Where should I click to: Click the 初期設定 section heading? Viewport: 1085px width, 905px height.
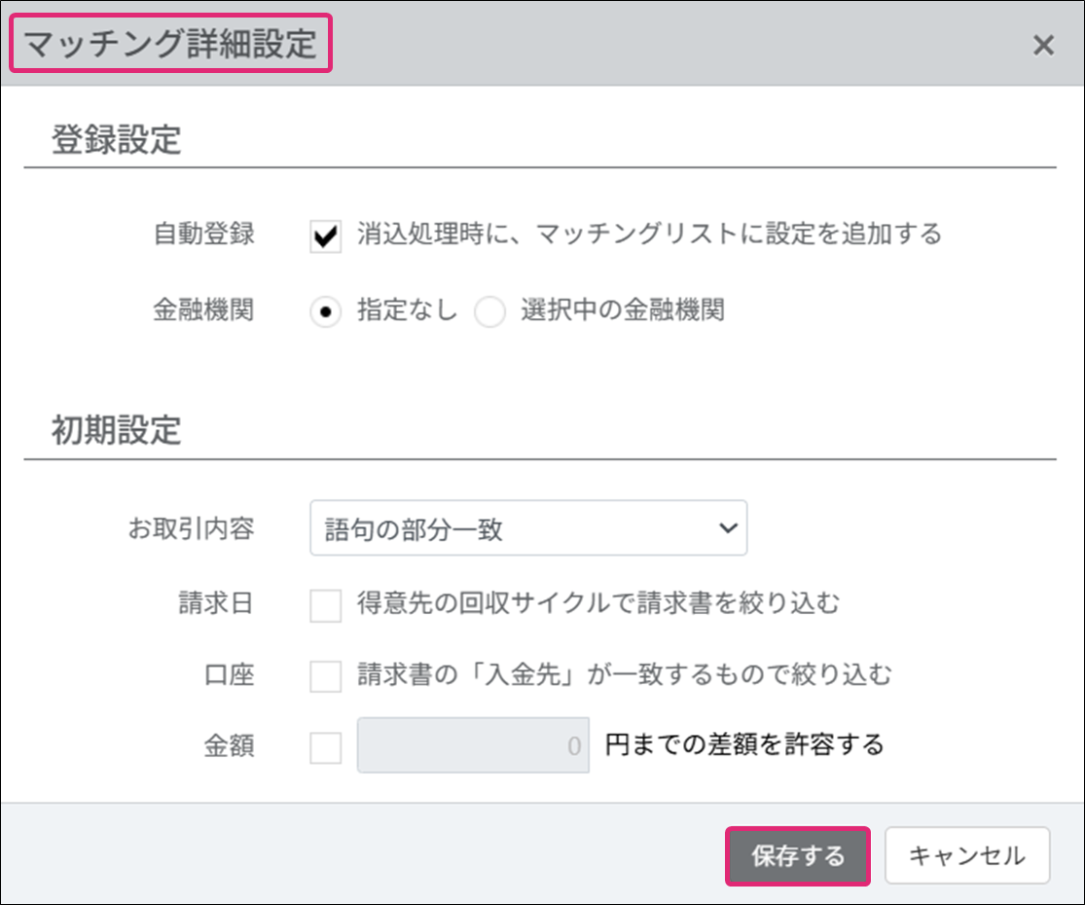[116, 430]
